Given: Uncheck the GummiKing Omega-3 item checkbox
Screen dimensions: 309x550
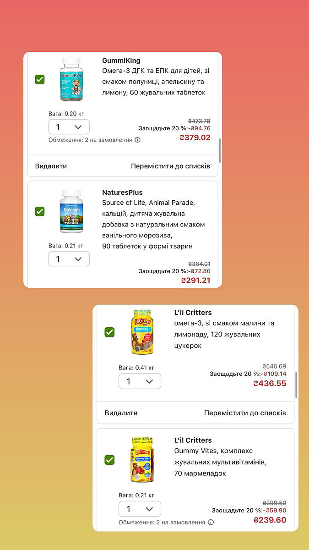Looking at the screenshot, I should point(40,79).
